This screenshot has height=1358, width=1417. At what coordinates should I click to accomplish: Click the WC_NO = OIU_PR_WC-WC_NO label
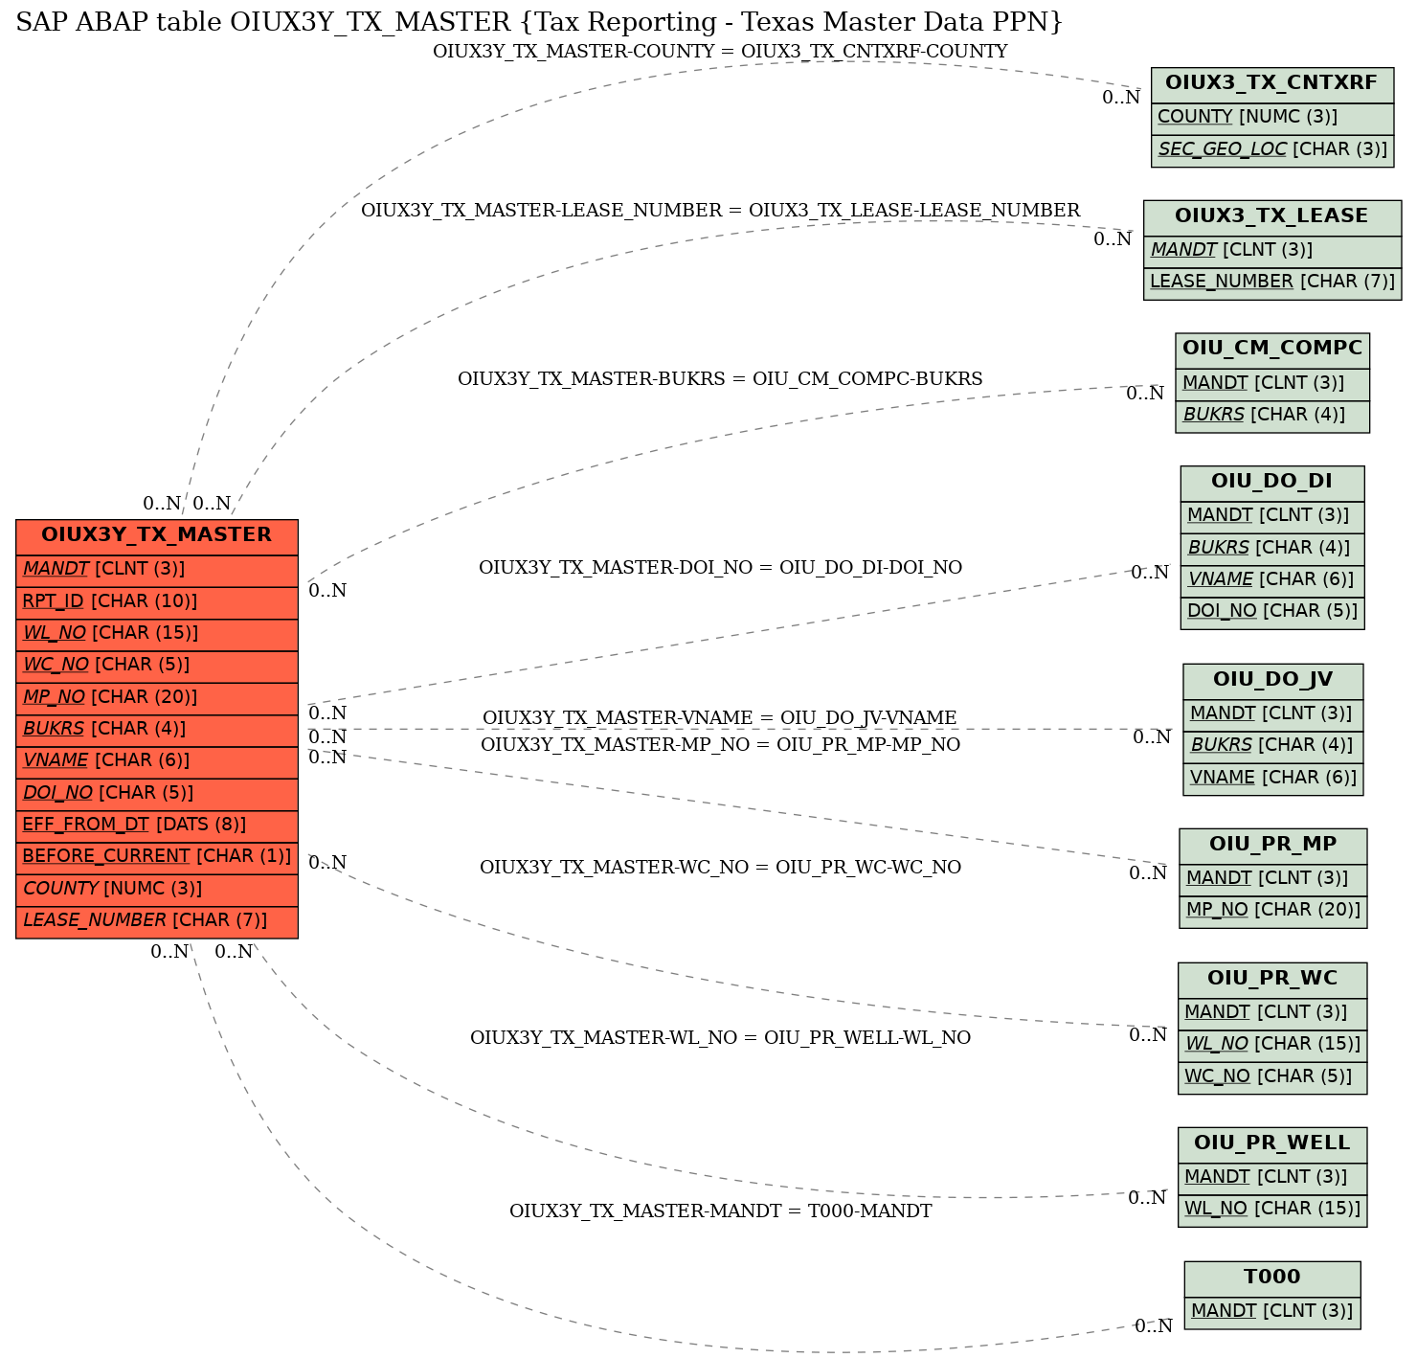click(x=720, y=868)
